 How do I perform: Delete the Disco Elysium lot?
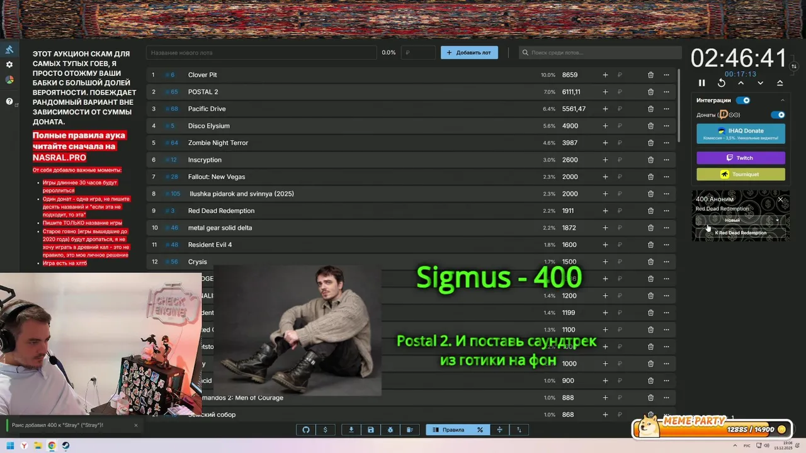(650, 126)
